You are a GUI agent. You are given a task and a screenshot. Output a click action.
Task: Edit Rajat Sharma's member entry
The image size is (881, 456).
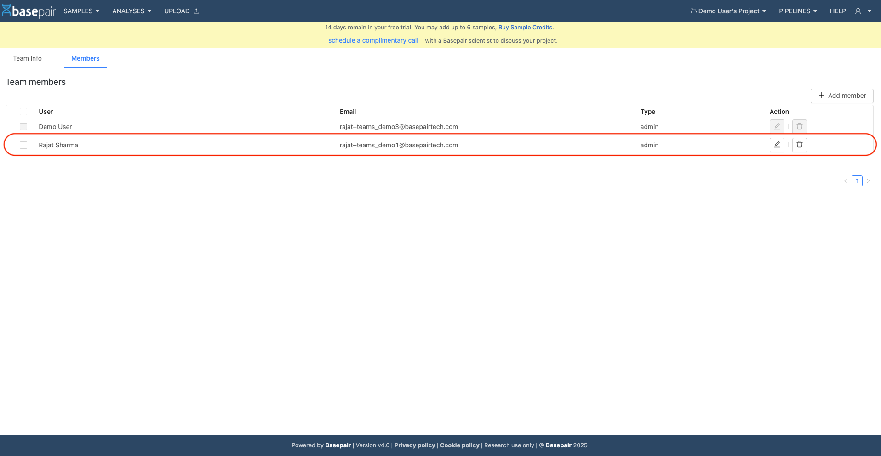[x=777, y=145]
